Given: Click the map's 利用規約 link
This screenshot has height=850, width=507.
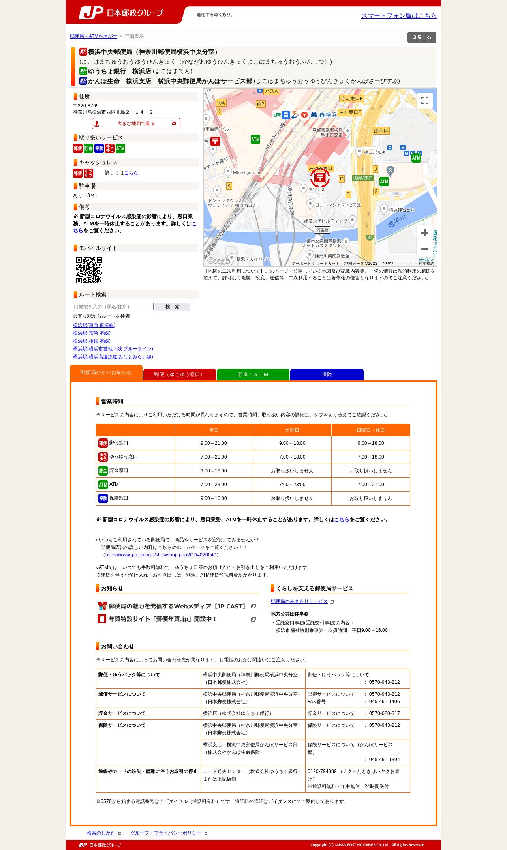Looking at the screenshot, I should (x=426, y=263).
